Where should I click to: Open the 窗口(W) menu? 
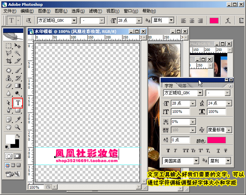(131, 11)
